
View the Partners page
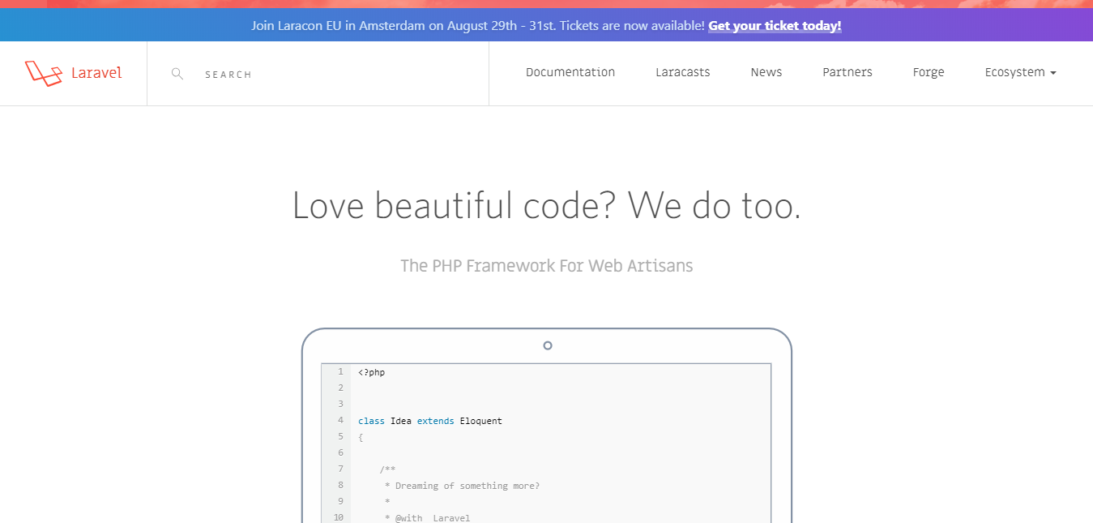848,72
